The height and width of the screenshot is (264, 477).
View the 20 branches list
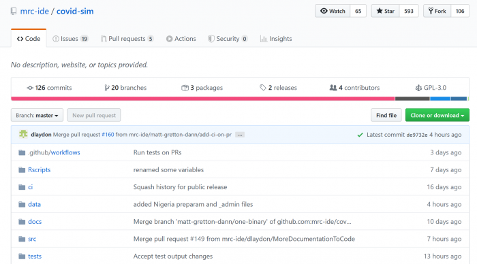125,88
